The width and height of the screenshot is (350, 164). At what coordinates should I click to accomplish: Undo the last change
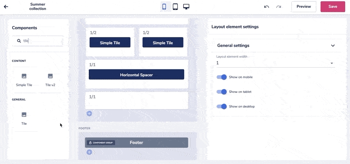click(266, 7)
